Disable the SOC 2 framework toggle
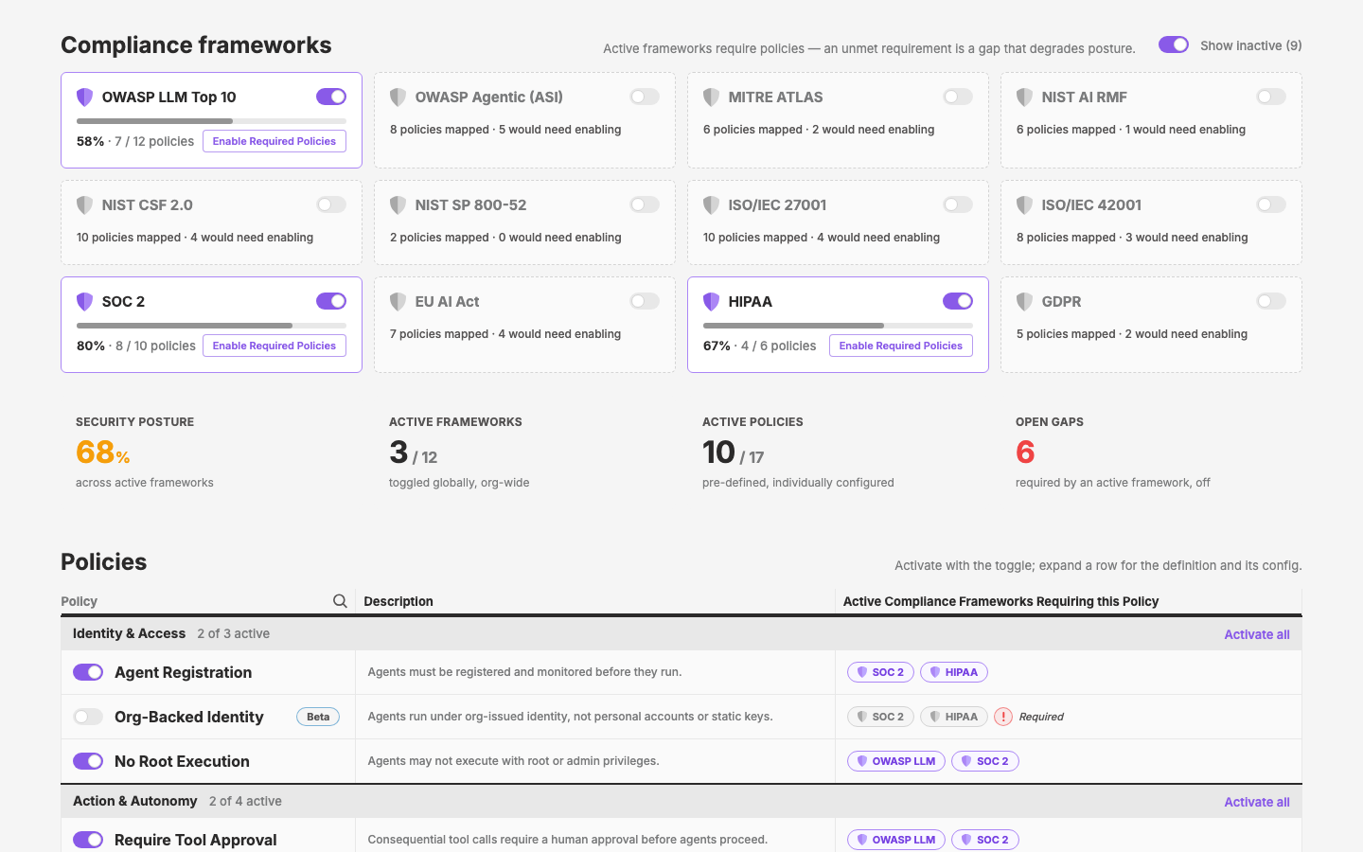The image size is (1363, 852). click(331, 301)
